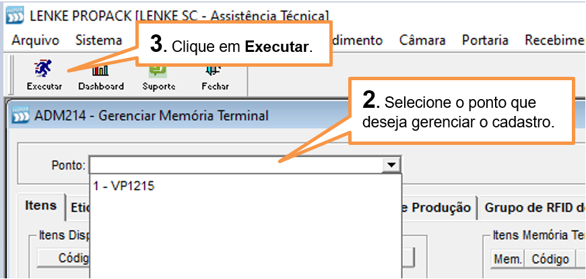Viewport: 586px width, 279px height.
Task: Open the Arquivo menu
Action: click(36, 40)
